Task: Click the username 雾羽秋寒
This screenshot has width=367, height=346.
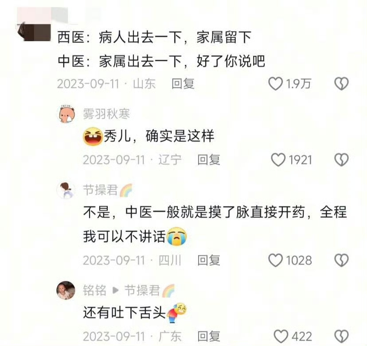Action: [106, 114]
